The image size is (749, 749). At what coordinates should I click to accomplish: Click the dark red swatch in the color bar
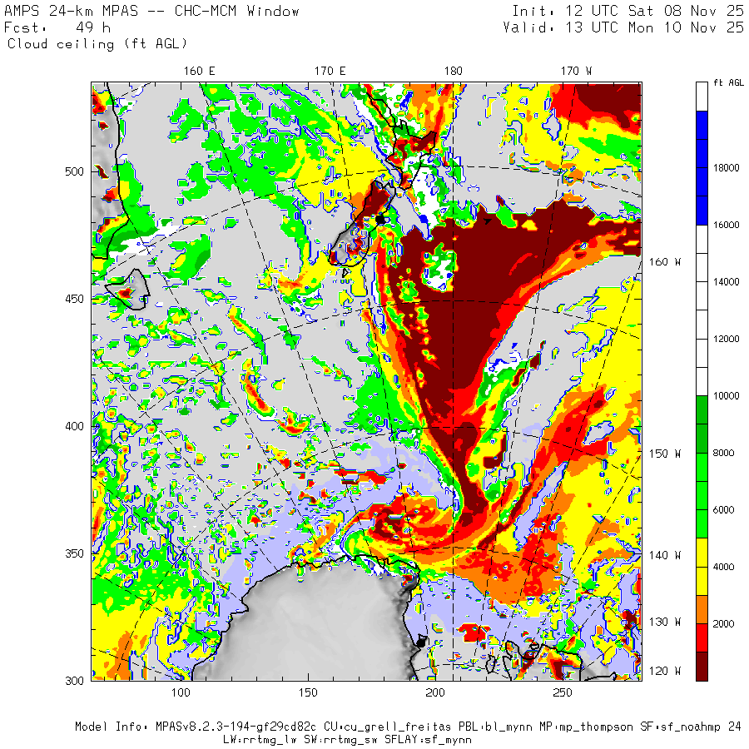pos(702,667)
